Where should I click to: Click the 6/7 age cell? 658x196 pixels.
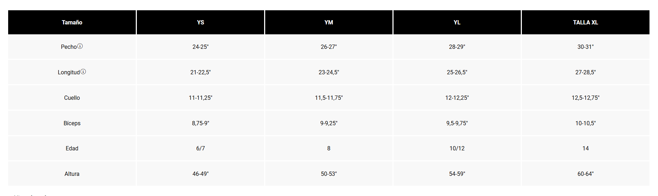pos(200,148)
